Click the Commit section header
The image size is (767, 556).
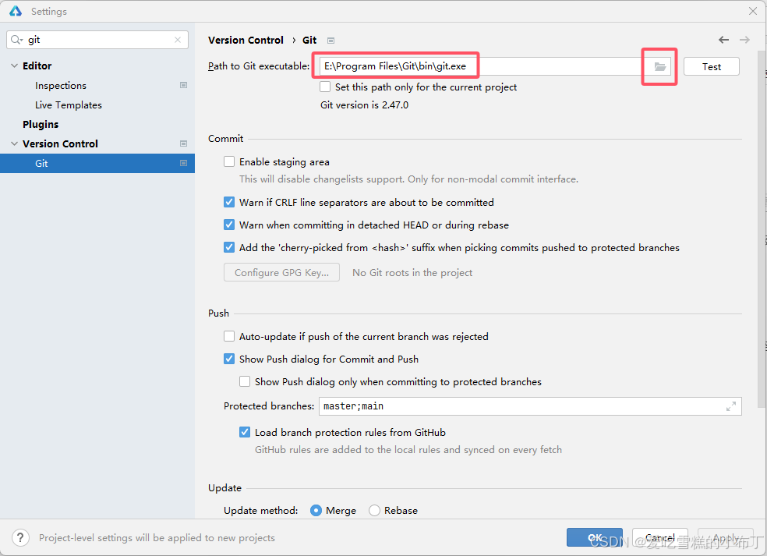coord(225,139)
